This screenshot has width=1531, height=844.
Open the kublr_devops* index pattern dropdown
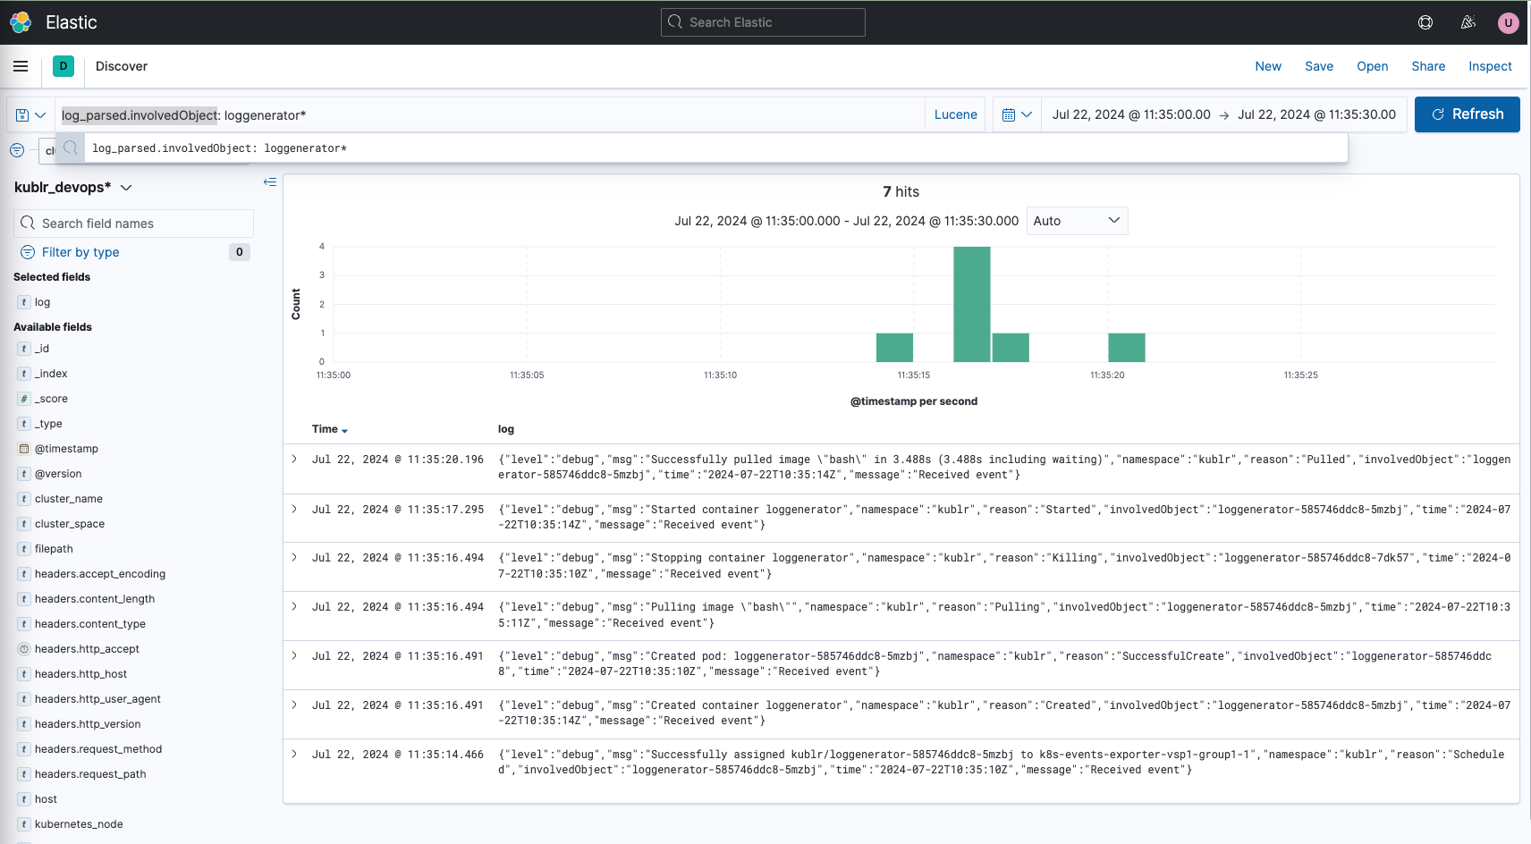pyautogui.click(x=73, y=187)
